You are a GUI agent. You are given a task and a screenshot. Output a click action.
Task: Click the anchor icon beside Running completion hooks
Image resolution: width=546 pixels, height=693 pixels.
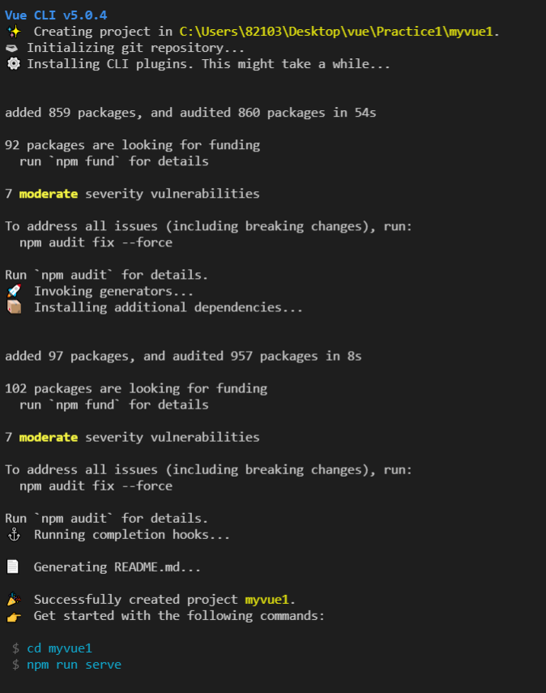coord(14,535)
